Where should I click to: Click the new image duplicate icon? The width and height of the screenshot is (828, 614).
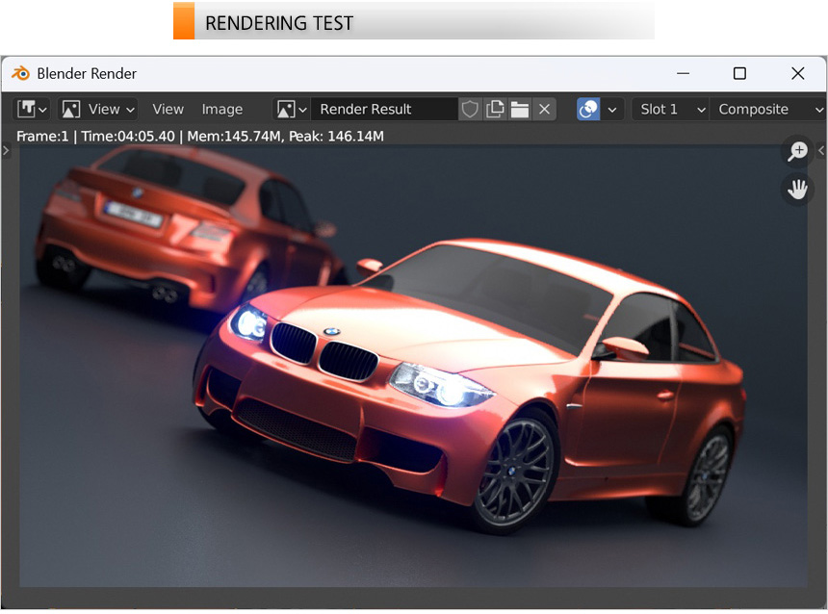495,110
